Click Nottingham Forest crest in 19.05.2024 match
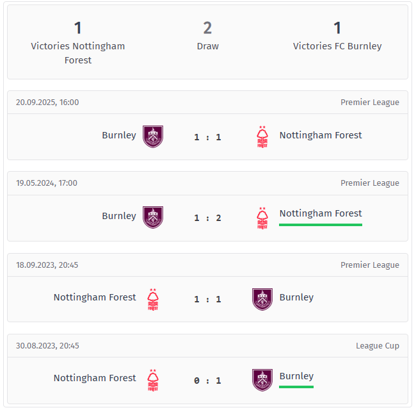 click(262, 217)
